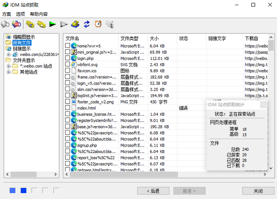Click the IE icon beside wbfont.svg
This screenshot has height=199, width=277.
74,64
